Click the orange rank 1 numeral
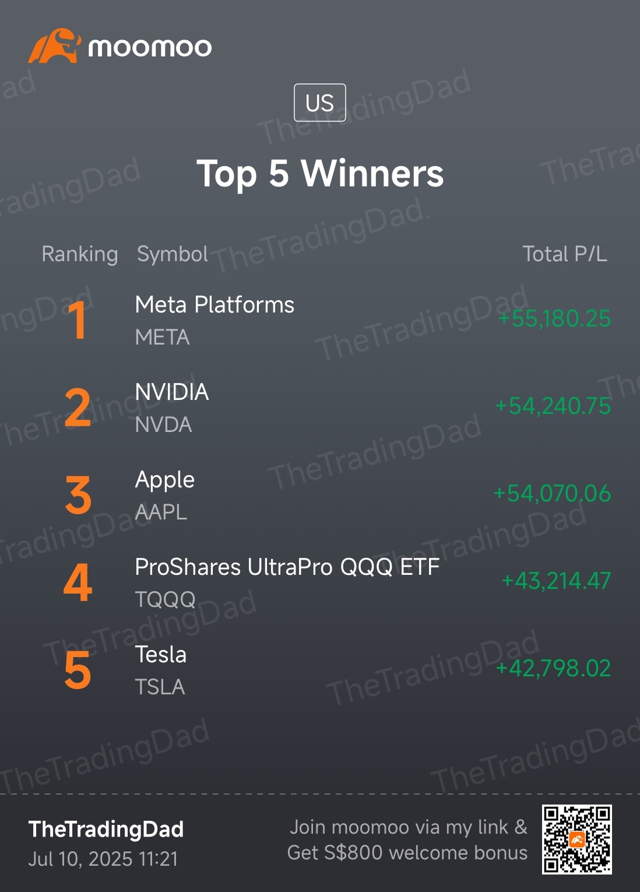640x892 pixels. (78, 320)
